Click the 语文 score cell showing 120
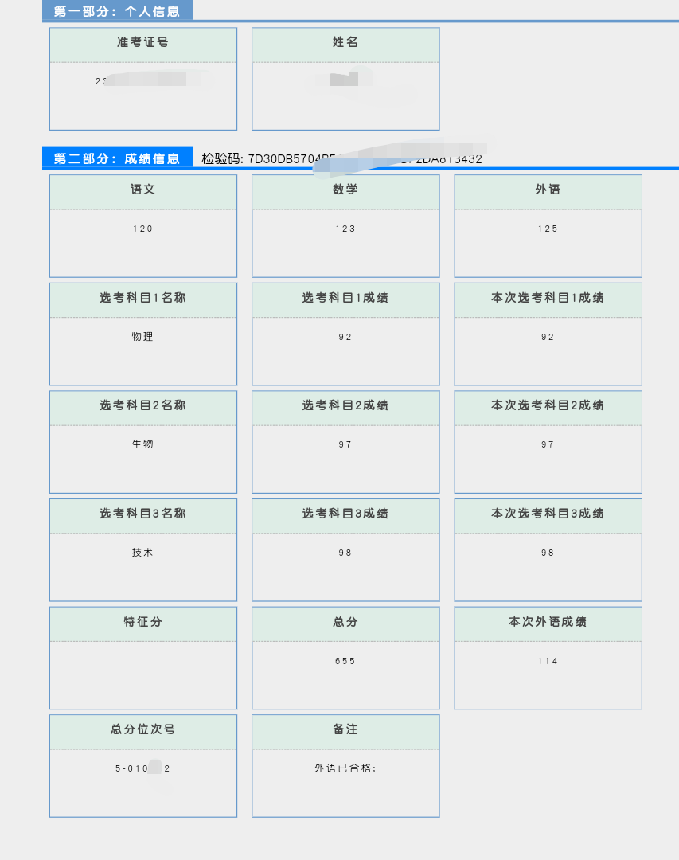This screenshot has width=679, height=860. click(x=143, y=229)
